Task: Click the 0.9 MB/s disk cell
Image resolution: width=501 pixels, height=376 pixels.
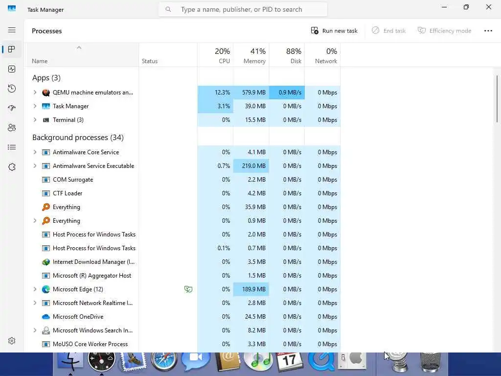Action: 287,93
